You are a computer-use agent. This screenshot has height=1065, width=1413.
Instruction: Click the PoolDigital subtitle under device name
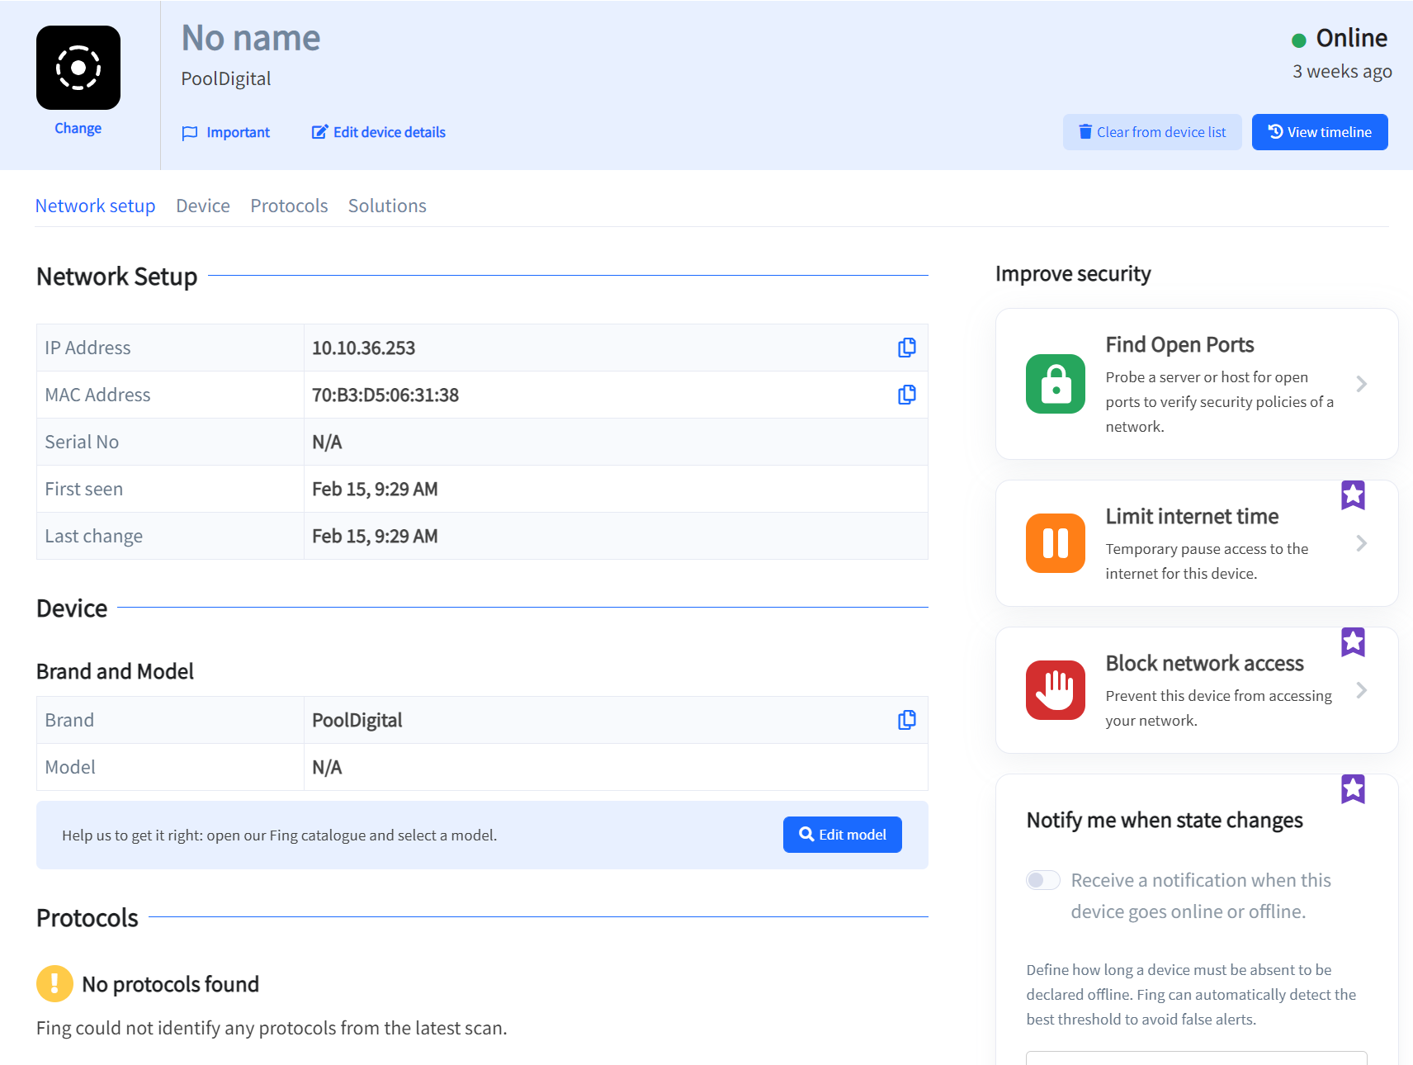coord(226,78)
